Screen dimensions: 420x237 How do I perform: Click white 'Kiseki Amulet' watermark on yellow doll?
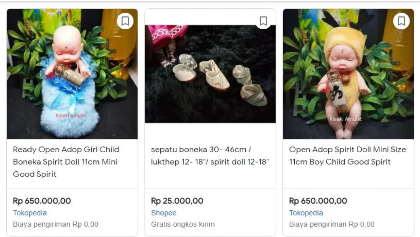coord(345,119)
